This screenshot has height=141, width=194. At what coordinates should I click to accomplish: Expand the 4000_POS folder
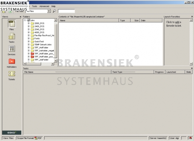[x=29, y=33]
